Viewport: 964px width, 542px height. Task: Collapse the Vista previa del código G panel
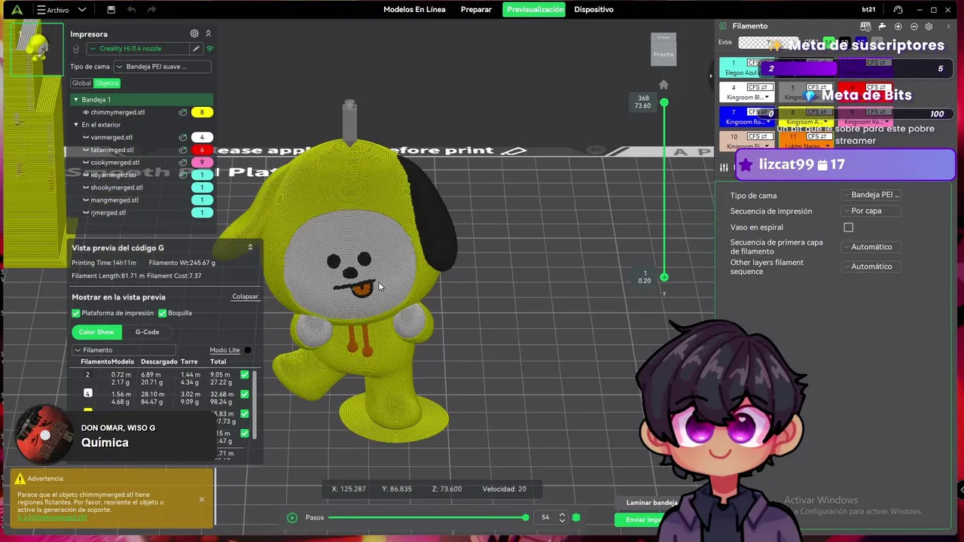(250, 248)
